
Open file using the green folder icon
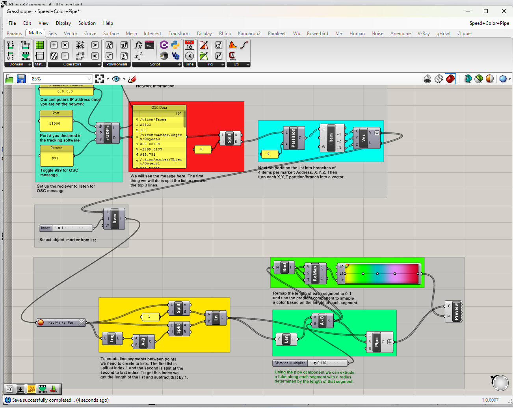9,79
